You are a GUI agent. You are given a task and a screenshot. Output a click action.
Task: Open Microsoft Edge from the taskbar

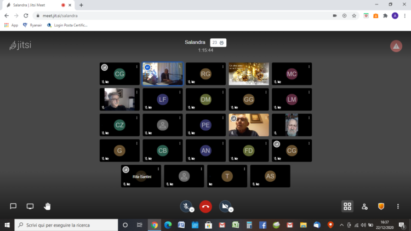[168, 225]
